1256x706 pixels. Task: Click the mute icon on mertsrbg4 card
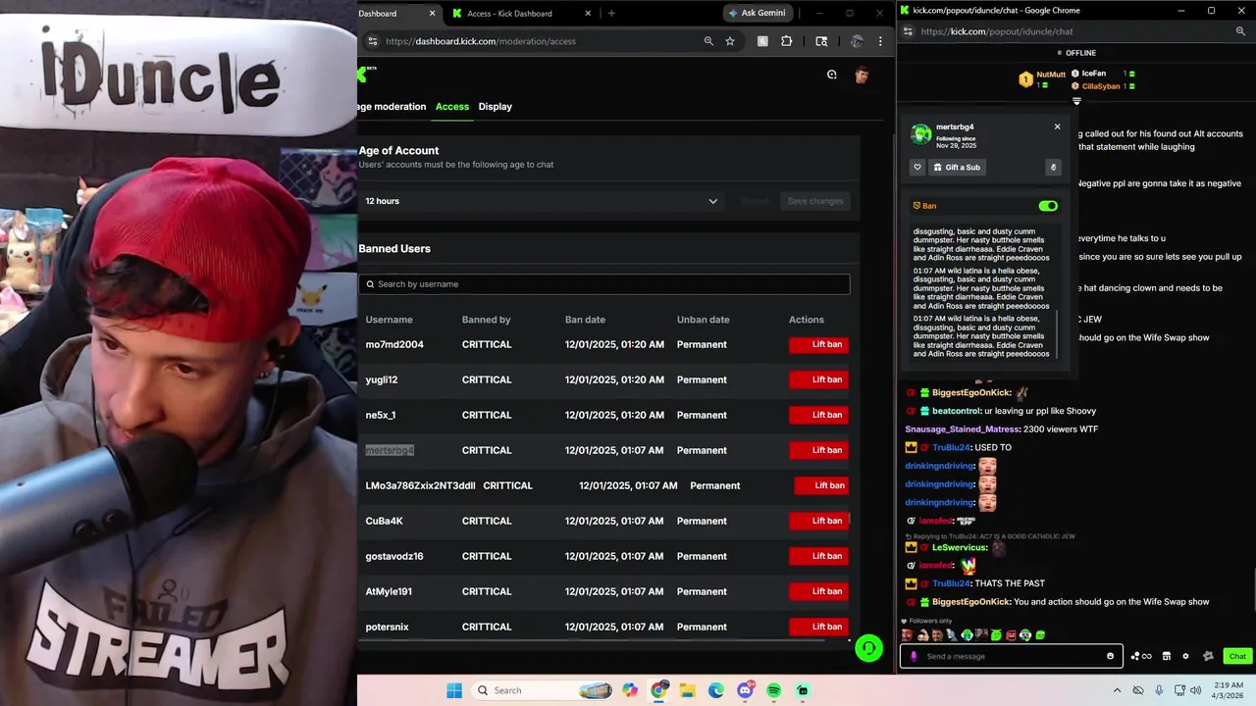tap(1053, 167)
